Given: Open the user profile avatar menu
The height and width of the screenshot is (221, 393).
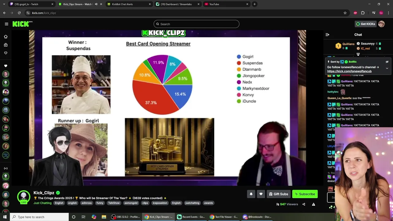Looking at the screenshot, I should 381,24.
